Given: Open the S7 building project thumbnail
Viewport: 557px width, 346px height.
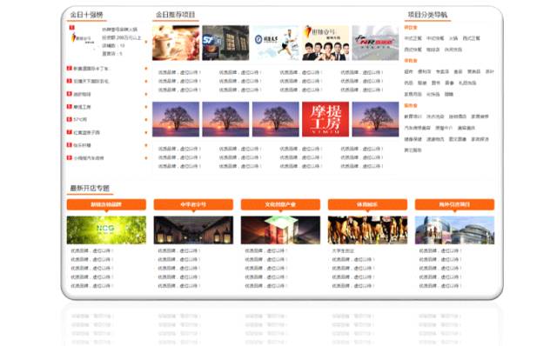Looking at the screenshot, I should [x=225, y=43].
